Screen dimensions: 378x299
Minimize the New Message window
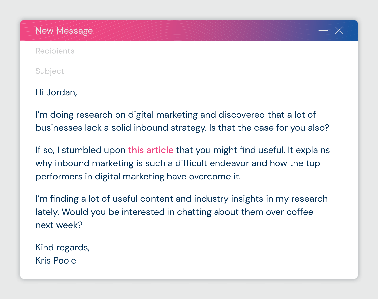point(323,30)
